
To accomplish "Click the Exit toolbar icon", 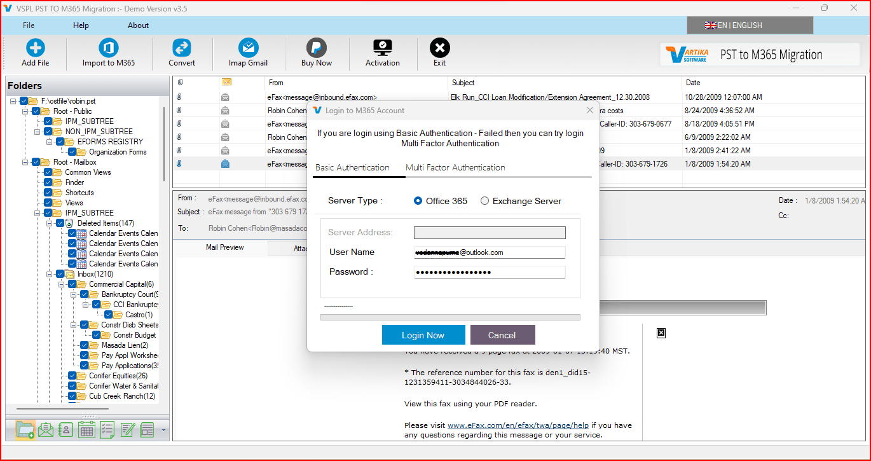I will click(x=439, y=49).
